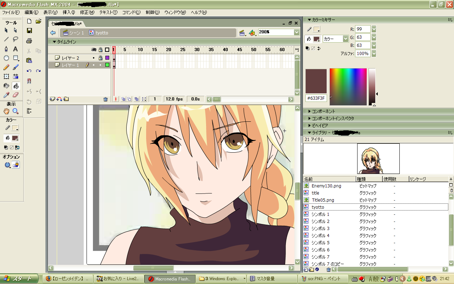This screenshot has width=454, height=284.
Task: Pick a color in the rainbow spectrum
Action: click(348, 87)
